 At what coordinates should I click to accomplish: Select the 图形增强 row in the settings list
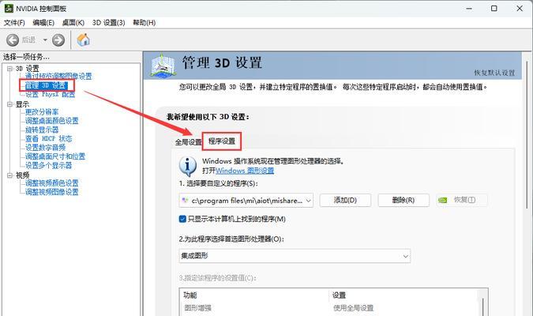(x=198, y=308)
